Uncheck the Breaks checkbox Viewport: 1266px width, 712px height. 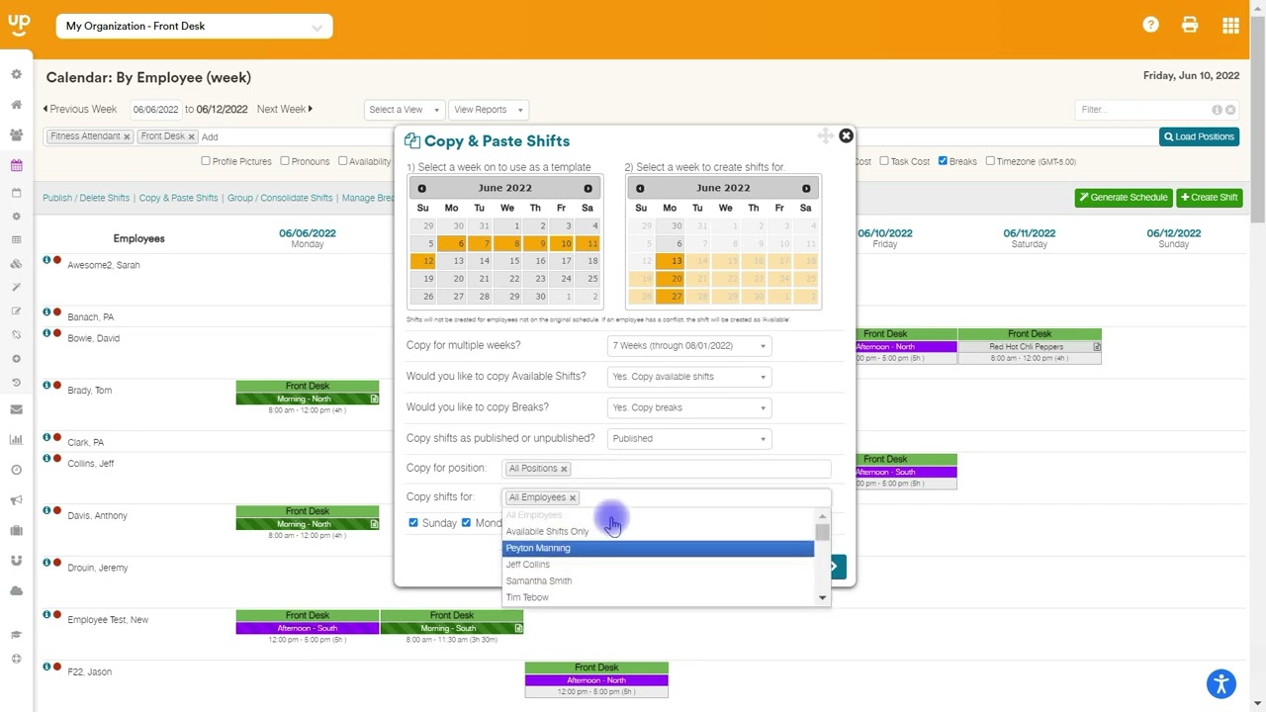pos(943,161)
